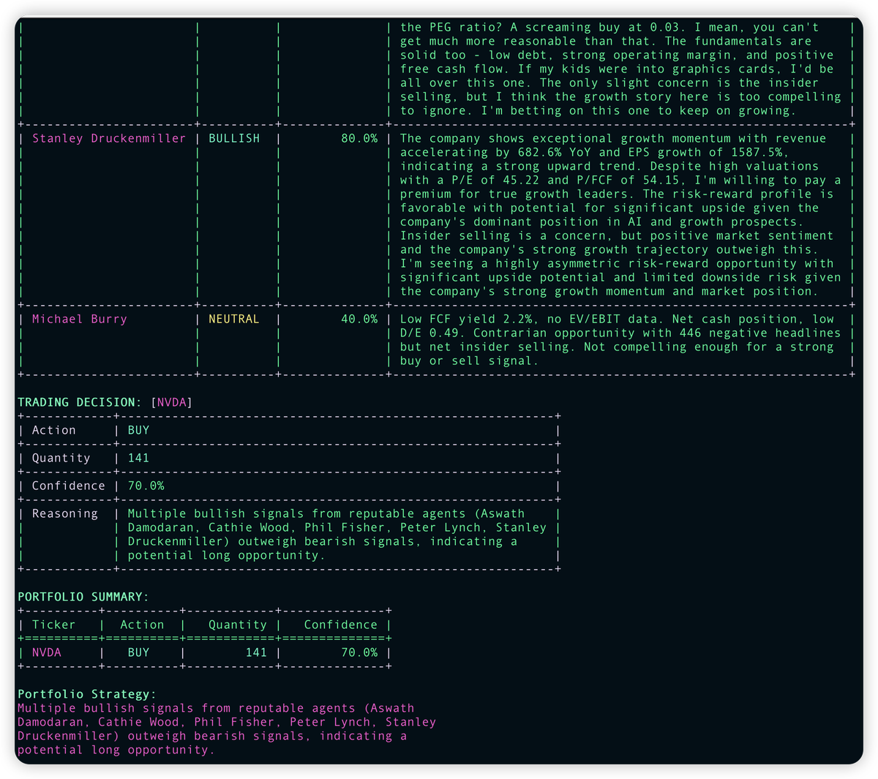878x779 pixels.
Task: Click the Action column header in portfolio summary
Action: tap(142, 625)
